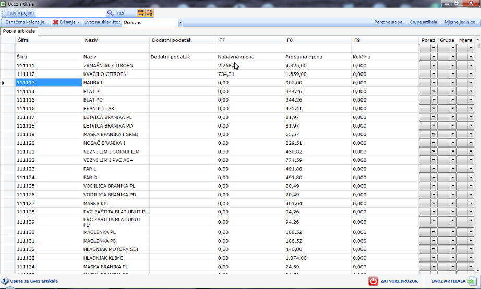Screen dimensions: 481x289
Task: Click the Prodajna cijena cell
Action: pos(318,57)
